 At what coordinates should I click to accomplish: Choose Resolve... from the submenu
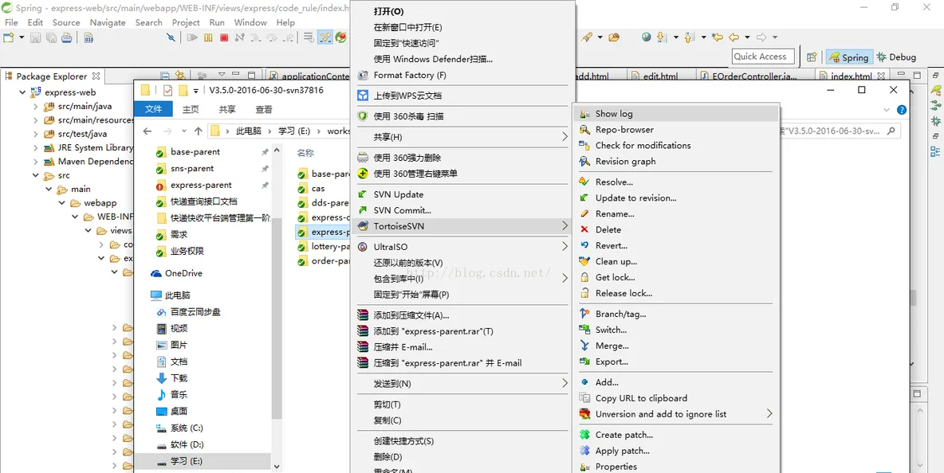click(x=675, y=182)
